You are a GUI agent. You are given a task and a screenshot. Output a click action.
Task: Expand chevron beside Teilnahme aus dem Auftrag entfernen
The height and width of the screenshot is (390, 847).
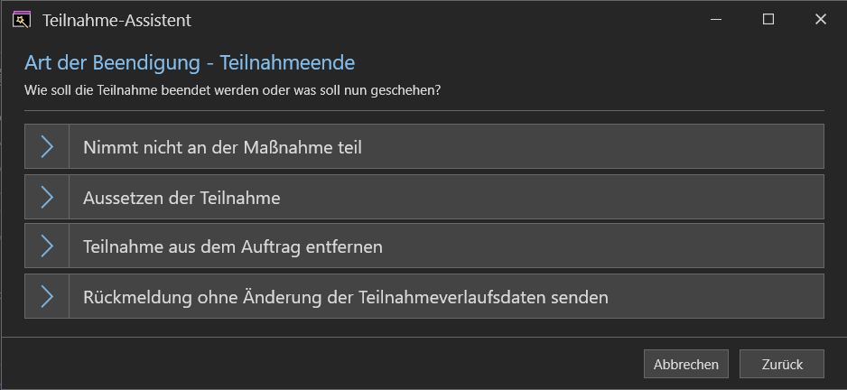point(47,246)
